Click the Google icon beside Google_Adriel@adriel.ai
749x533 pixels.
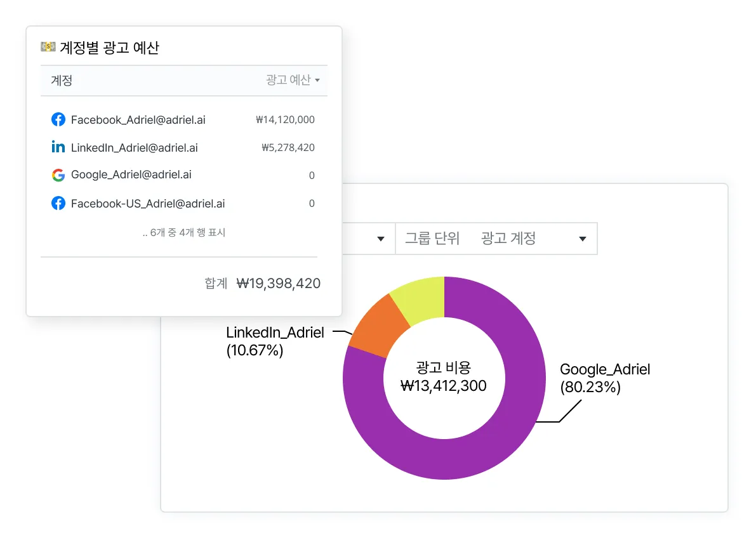(x=58, y=175)
